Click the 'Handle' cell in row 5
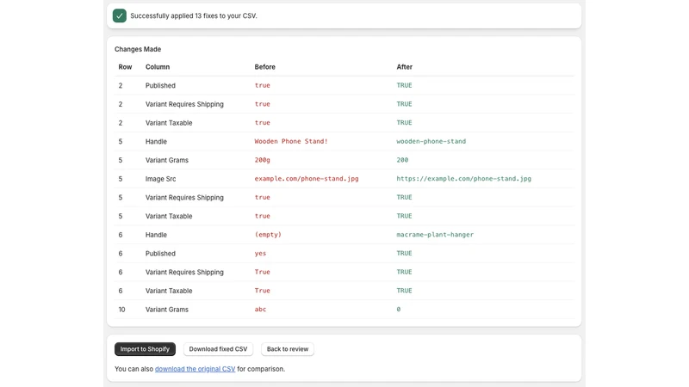The height and width of the screenshot is (387, 689). [157, 142]
